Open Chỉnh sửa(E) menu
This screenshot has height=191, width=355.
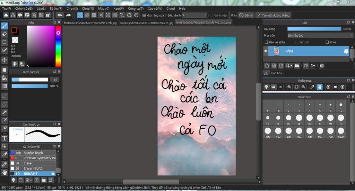coord(24,9)
